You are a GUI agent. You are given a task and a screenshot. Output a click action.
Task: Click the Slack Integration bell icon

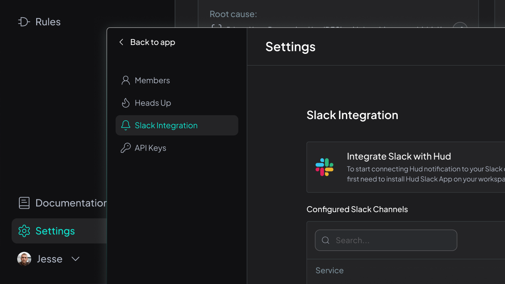[x=125, y=125]
